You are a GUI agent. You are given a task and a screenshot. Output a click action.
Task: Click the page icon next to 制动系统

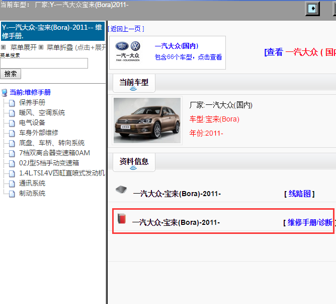point(12,194)
